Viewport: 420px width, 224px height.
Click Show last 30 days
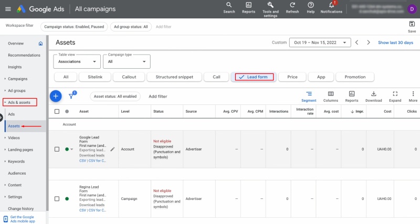[x=395, y=42]
